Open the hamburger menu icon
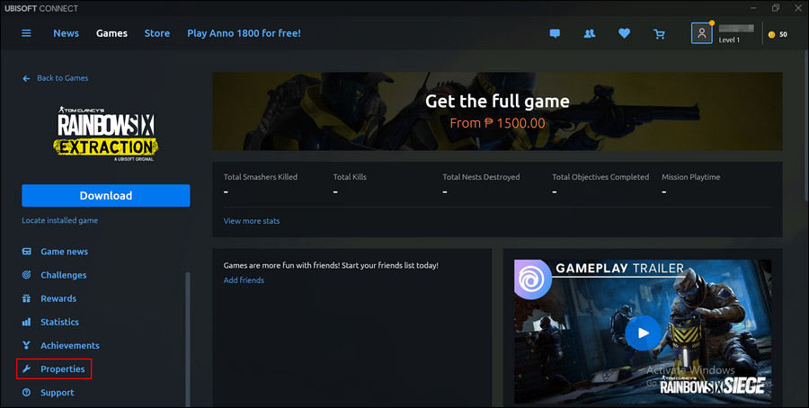This screenshot has height=408, width=809. pyautogui.click(x=26, y=33)
